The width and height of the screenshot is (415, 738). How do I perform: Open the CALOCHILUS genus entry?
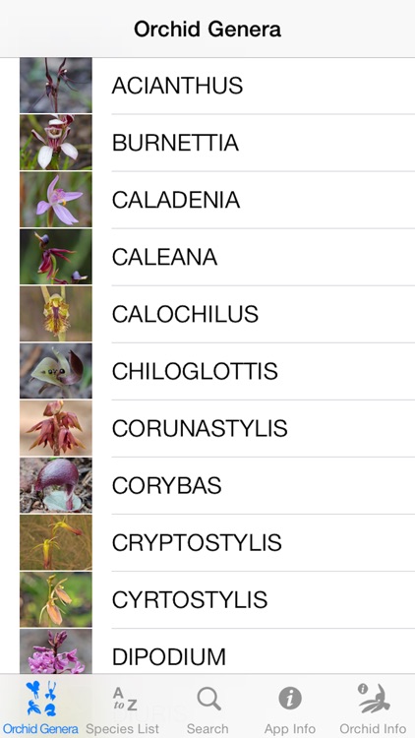207,314
